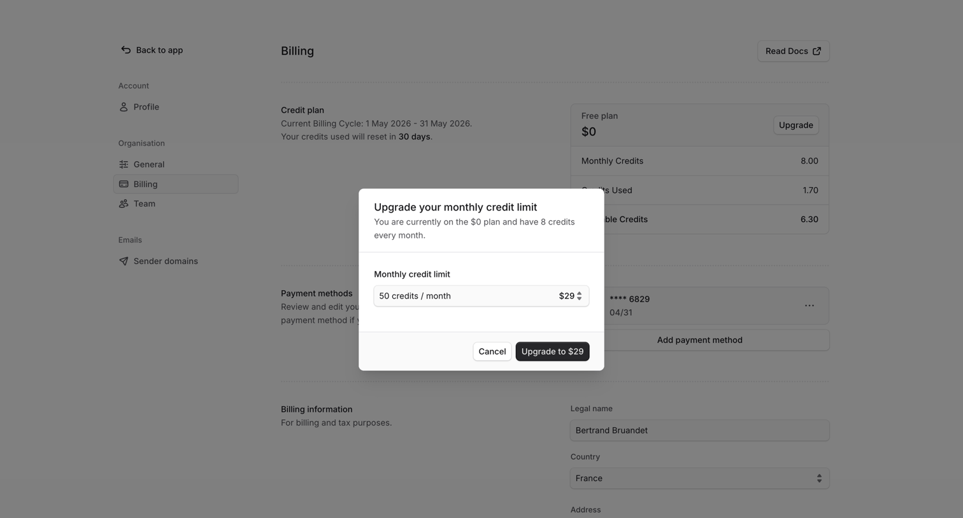Click the Sender domains paper plane icon
The image size is (963, 518).
pos(124,261)
